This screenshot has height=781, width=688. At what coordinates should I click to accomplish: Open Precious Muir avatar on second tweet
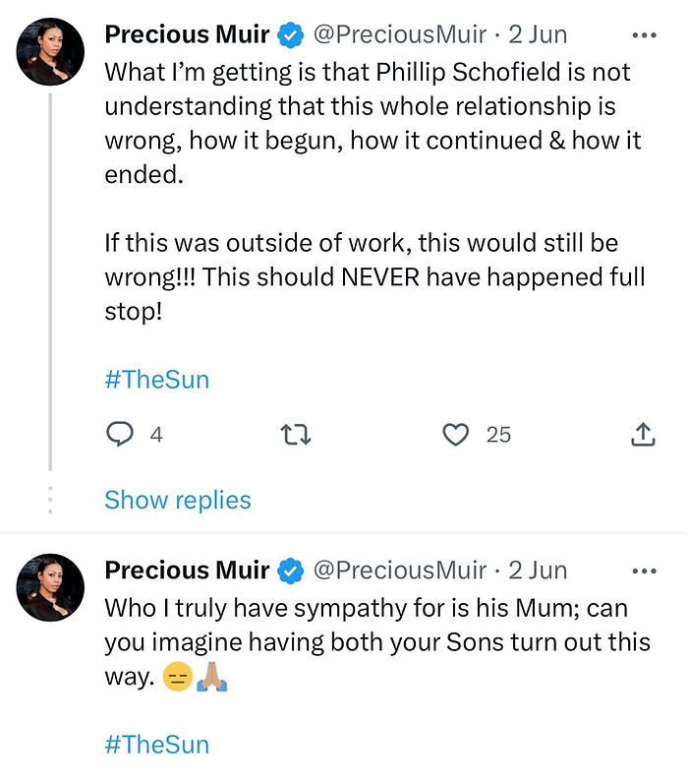pos(50,586)
